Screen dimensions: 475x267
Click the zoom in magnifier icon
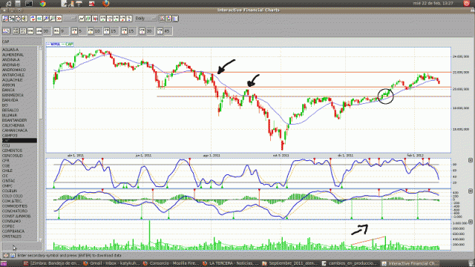point(46,19)
